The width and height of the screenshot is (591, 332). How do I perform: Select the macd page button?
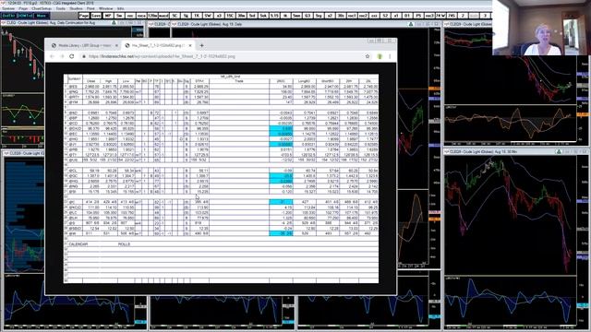[x=163, y=16]
